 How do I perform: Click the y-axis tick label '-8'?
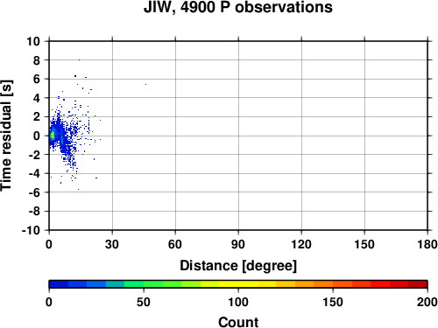coord(34,212)
